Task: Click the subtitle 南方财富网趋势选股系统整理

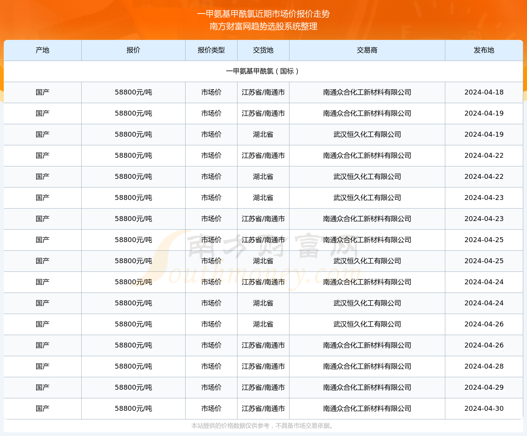Action: 263,26
